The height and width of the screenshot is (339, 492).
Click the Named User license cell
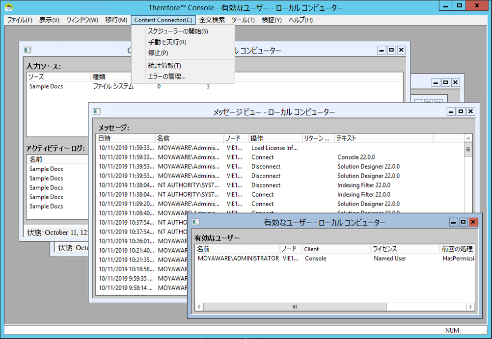tap(390, 259)
